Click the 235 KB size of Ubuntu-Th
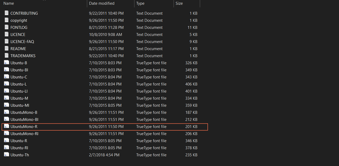The height and width of the screenshot is (166, 339). (191, 155)
